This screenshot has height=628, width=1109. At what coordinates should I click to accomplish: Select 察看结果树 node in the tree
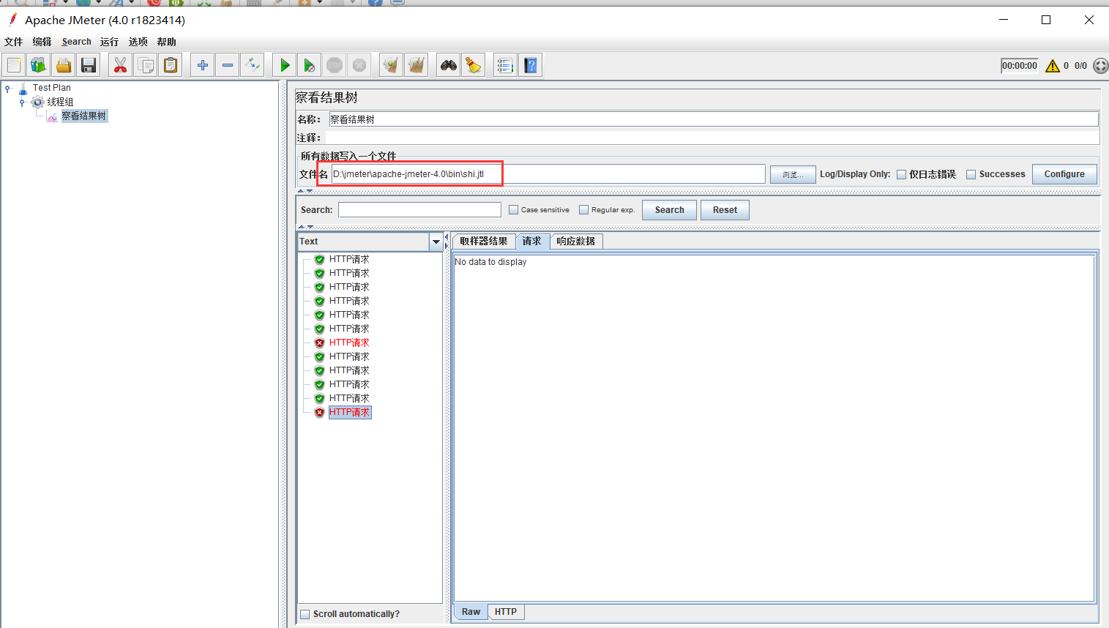pyautogui.click(x=84, y=116)
